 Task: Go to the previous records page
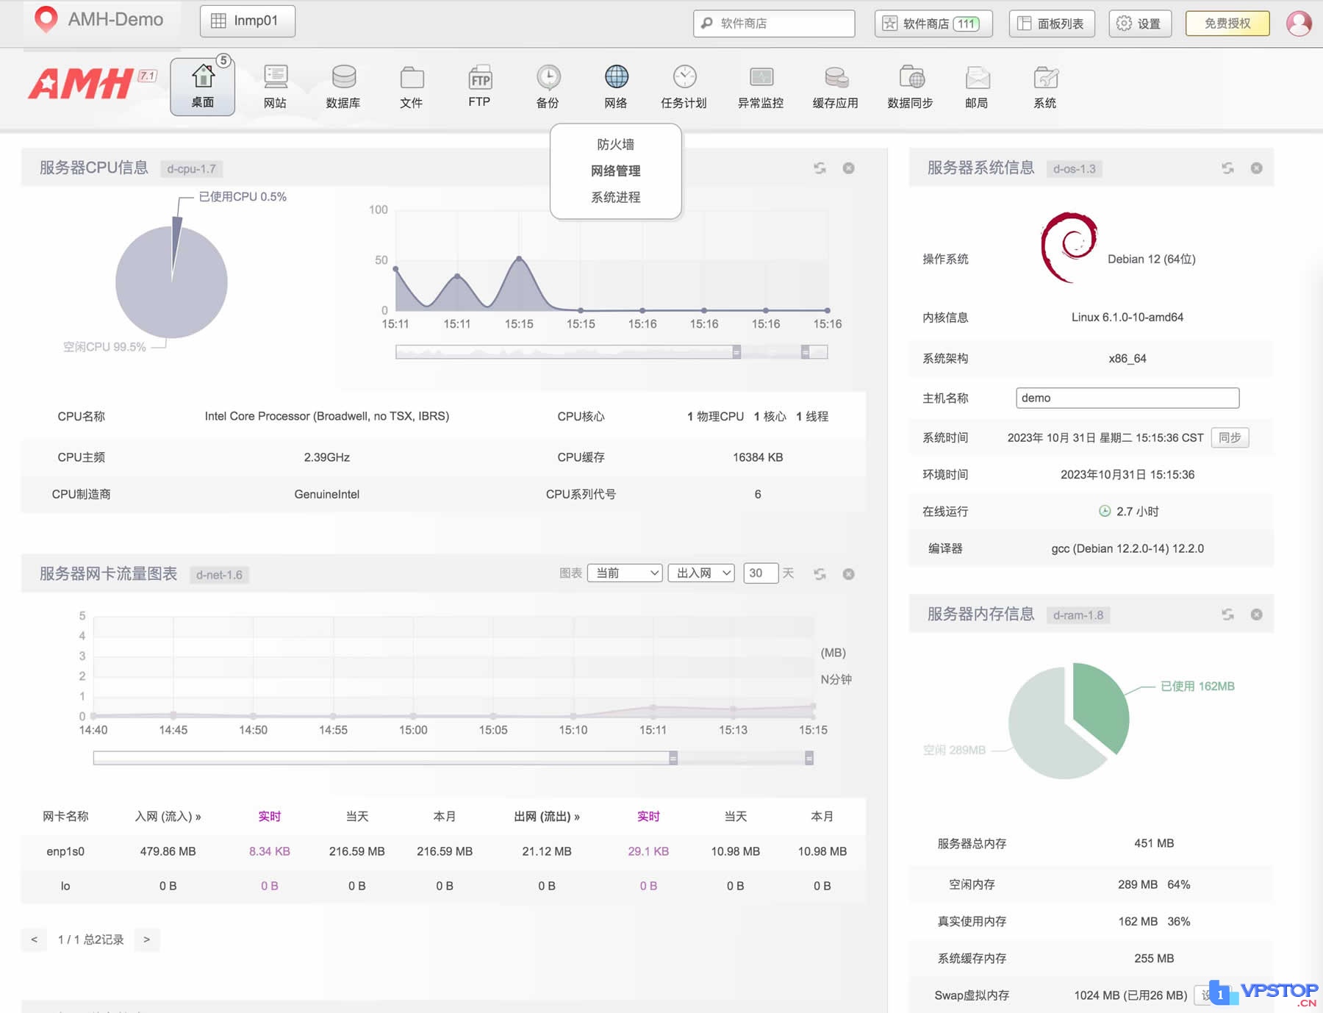tap(34, 939)
